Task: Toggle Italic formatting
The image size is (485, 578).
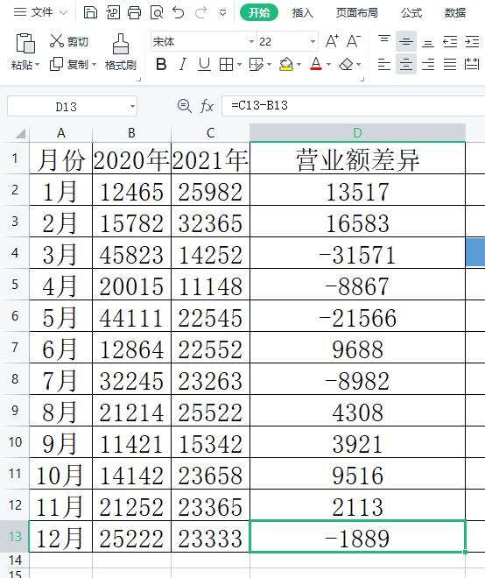Action: [x=182, y=65]
